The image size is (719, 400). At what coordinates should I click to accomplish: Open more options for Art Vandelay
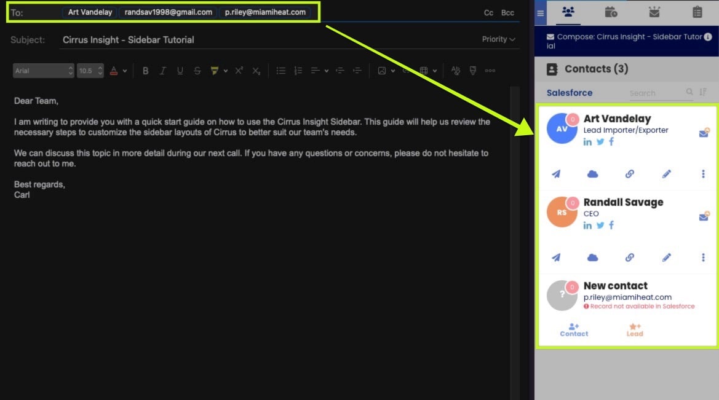point(703,174)
